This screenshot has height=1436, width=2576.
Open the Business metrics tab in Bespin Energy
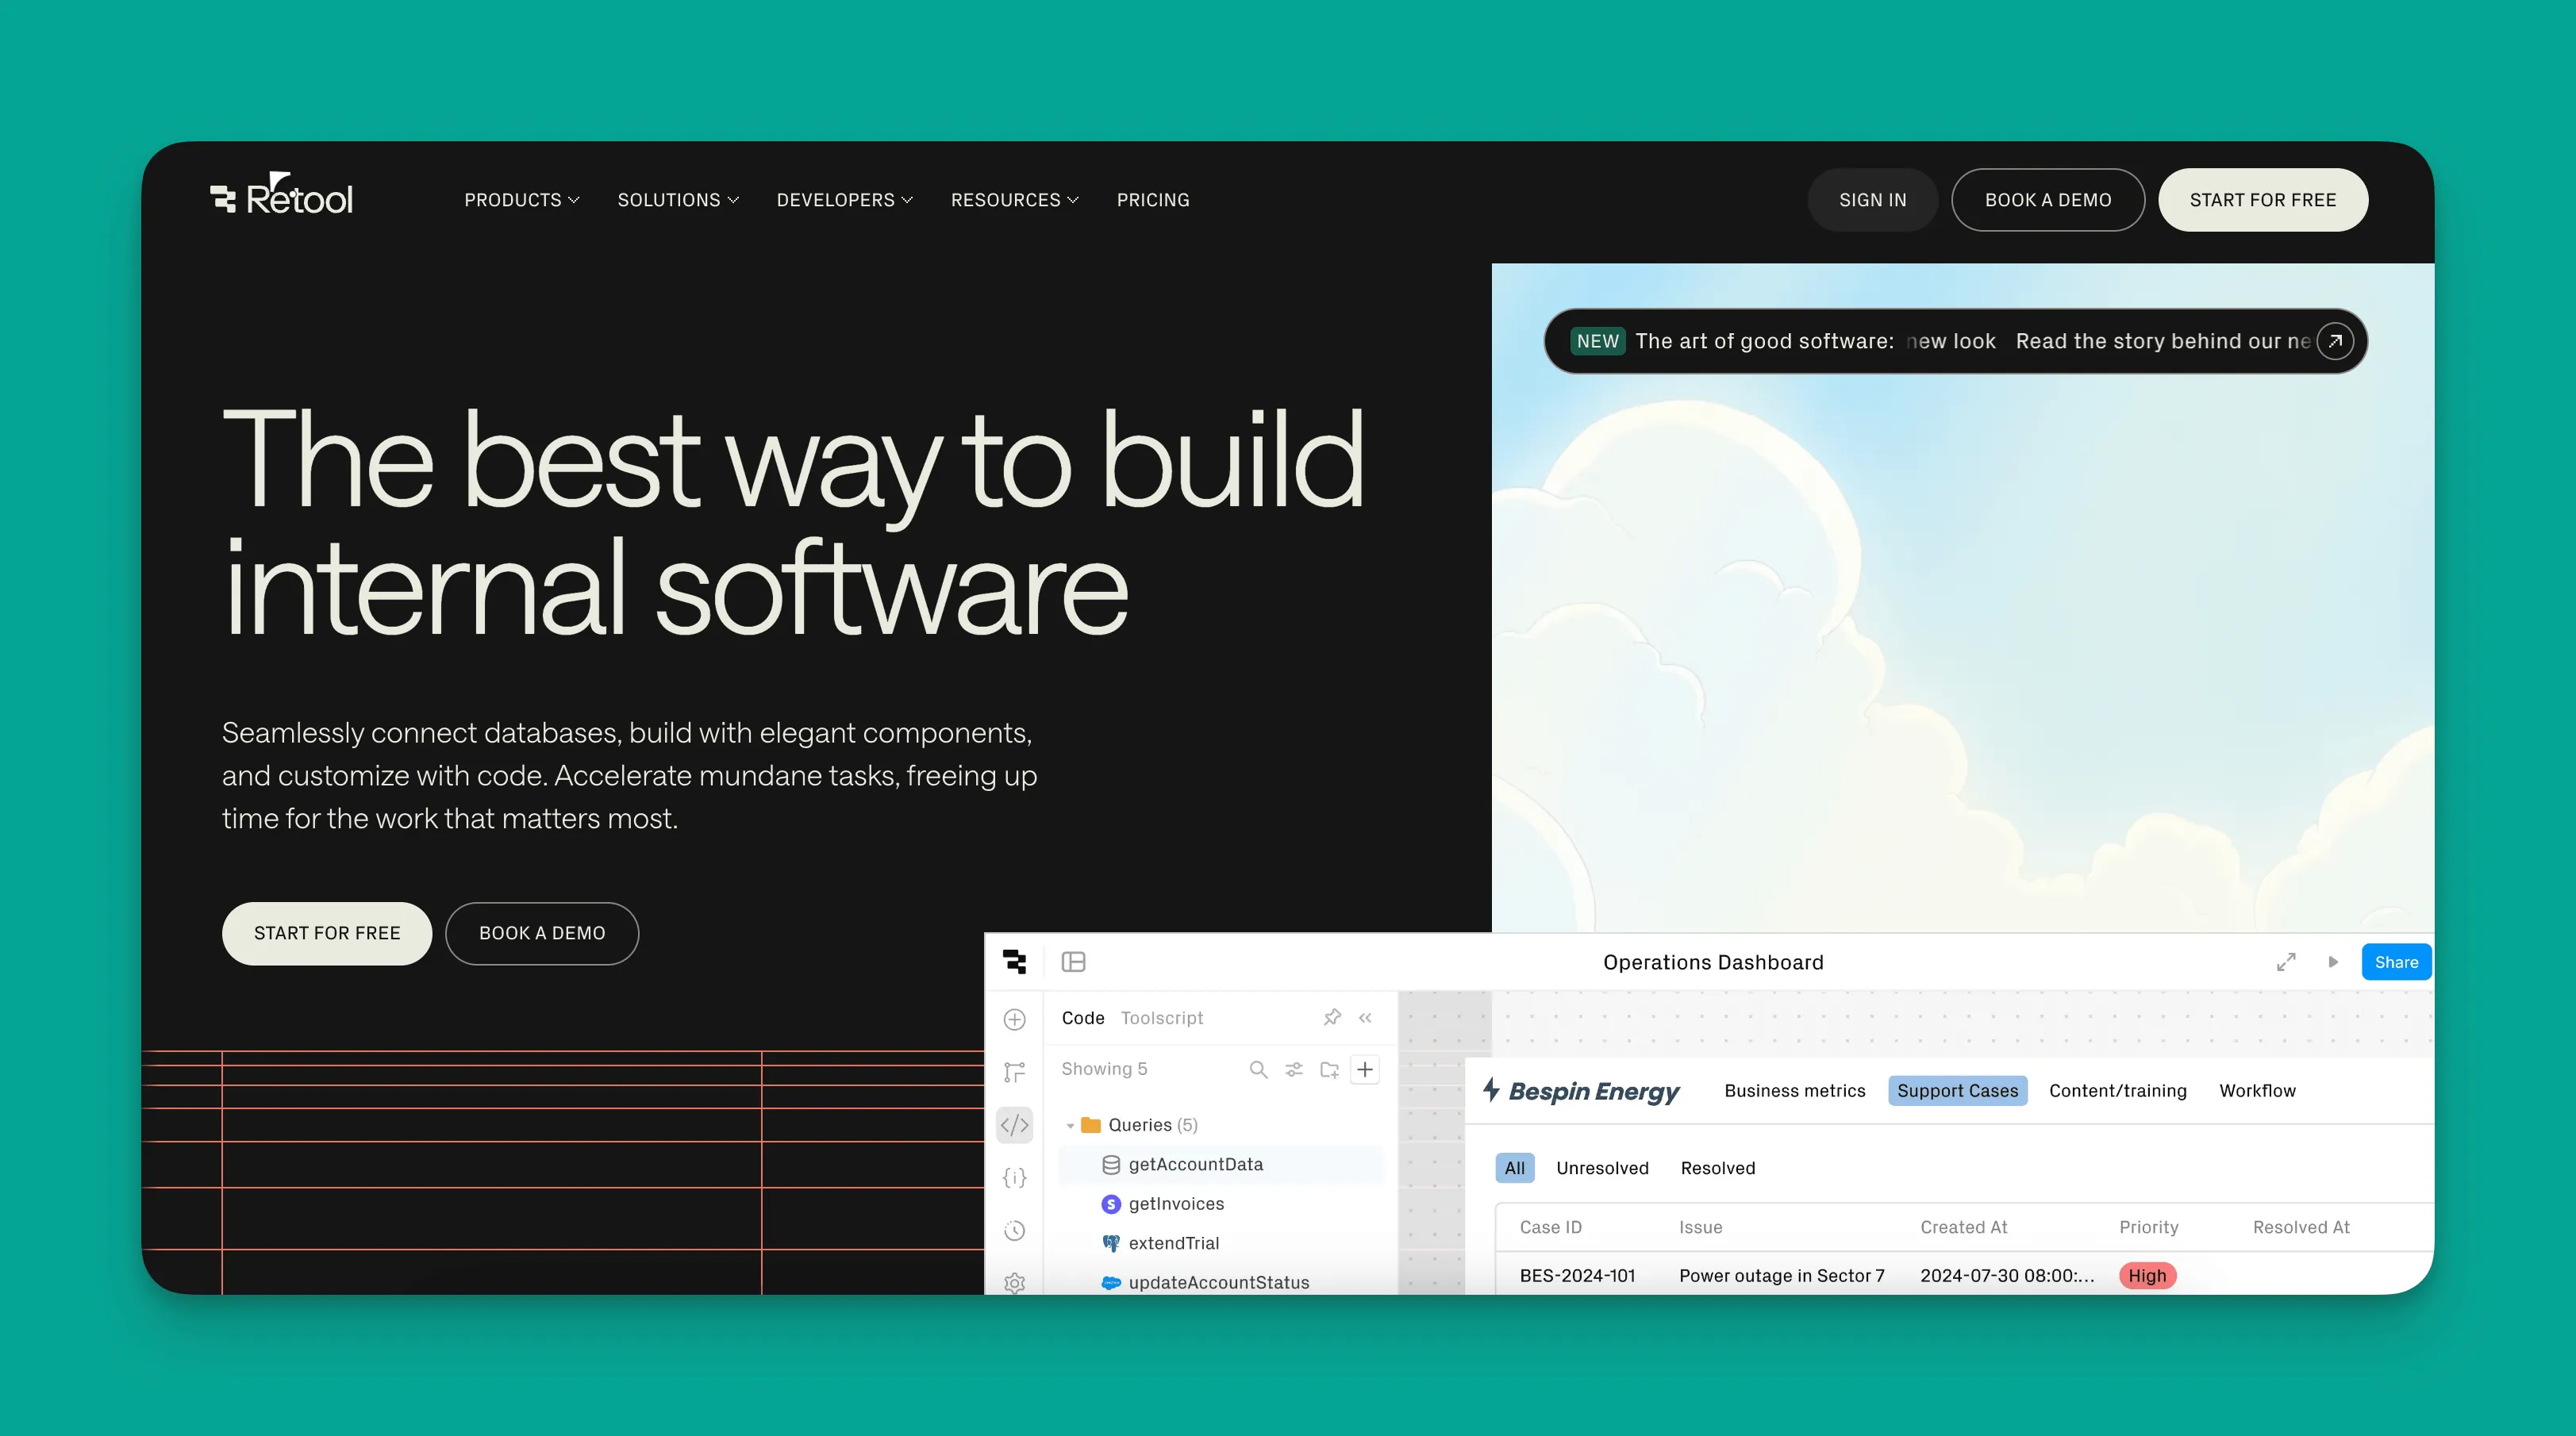click(x=1794, y=1090)
